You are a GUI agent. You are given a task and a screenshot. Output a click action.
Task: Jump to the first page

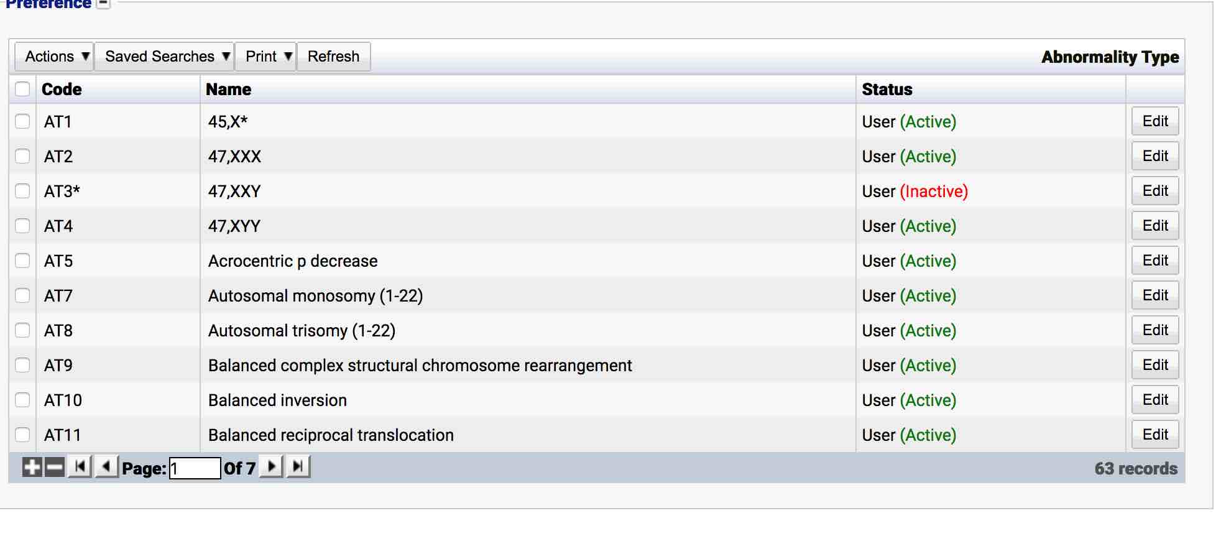click(80, 465)
